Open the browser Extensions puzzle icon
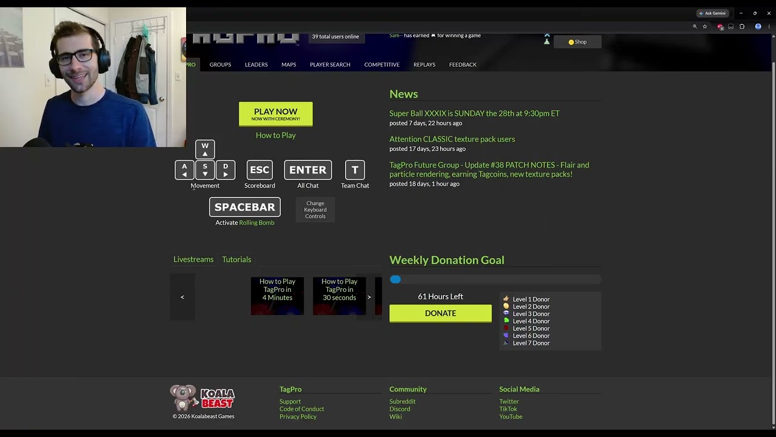The width and height of the screenshot is (776, 437). click(742, 27)
